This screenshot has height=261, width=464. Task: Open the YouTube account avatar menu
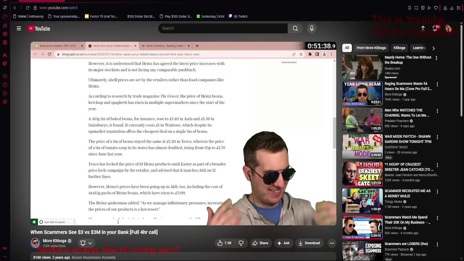pos(448,29)
